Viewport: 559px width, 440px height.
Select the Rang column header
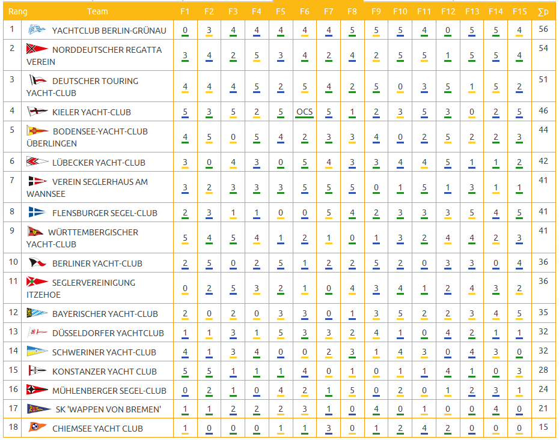18,12
